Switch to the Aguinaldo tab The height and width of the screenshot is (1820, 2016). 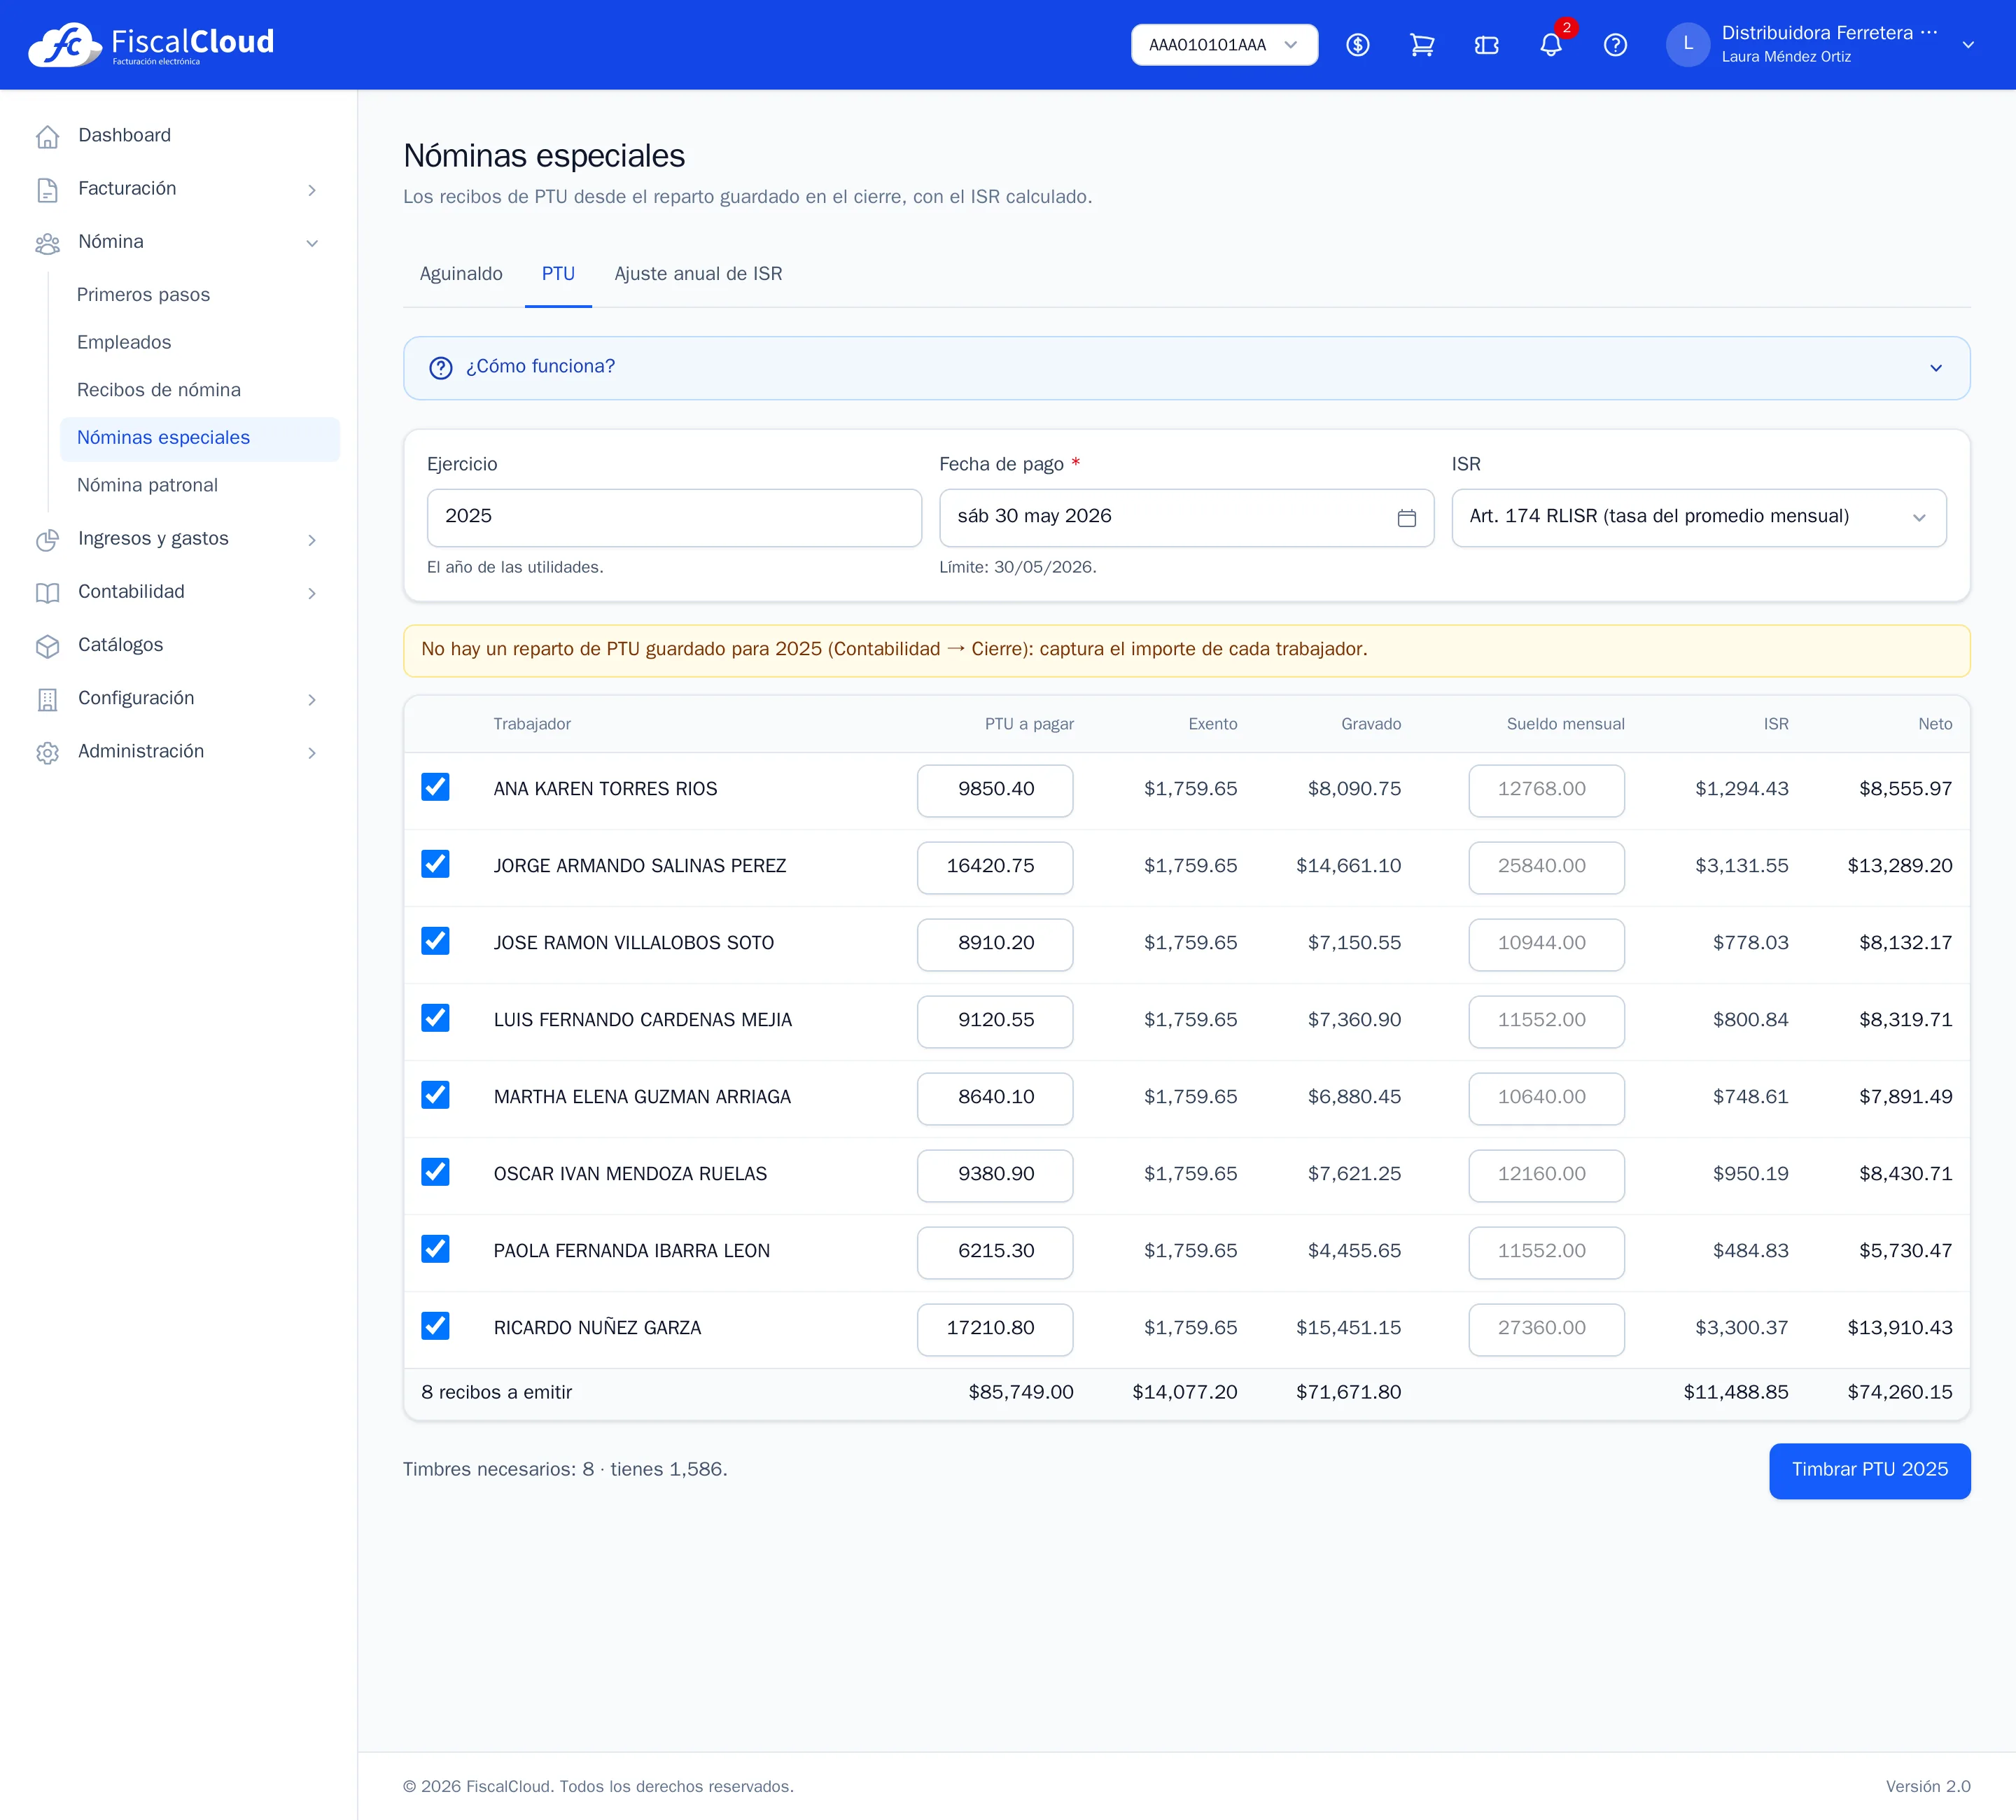[x=461, y=274]
